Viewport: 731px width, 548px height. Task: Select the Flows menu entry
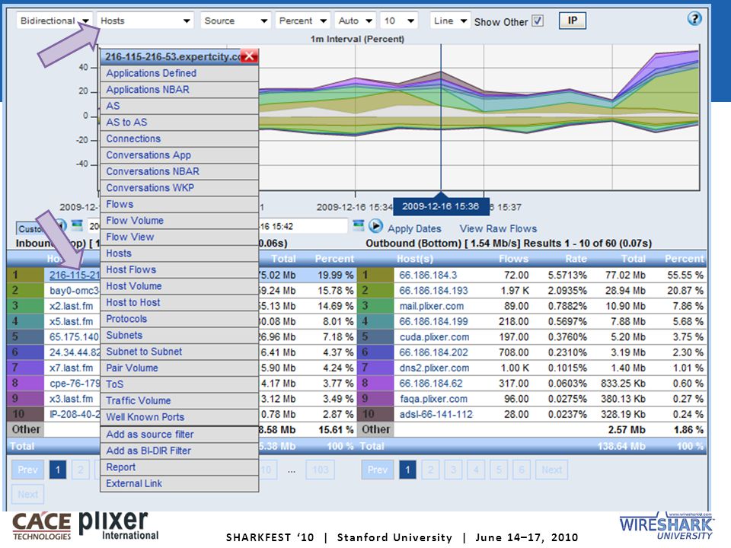[x=180, y=204]
